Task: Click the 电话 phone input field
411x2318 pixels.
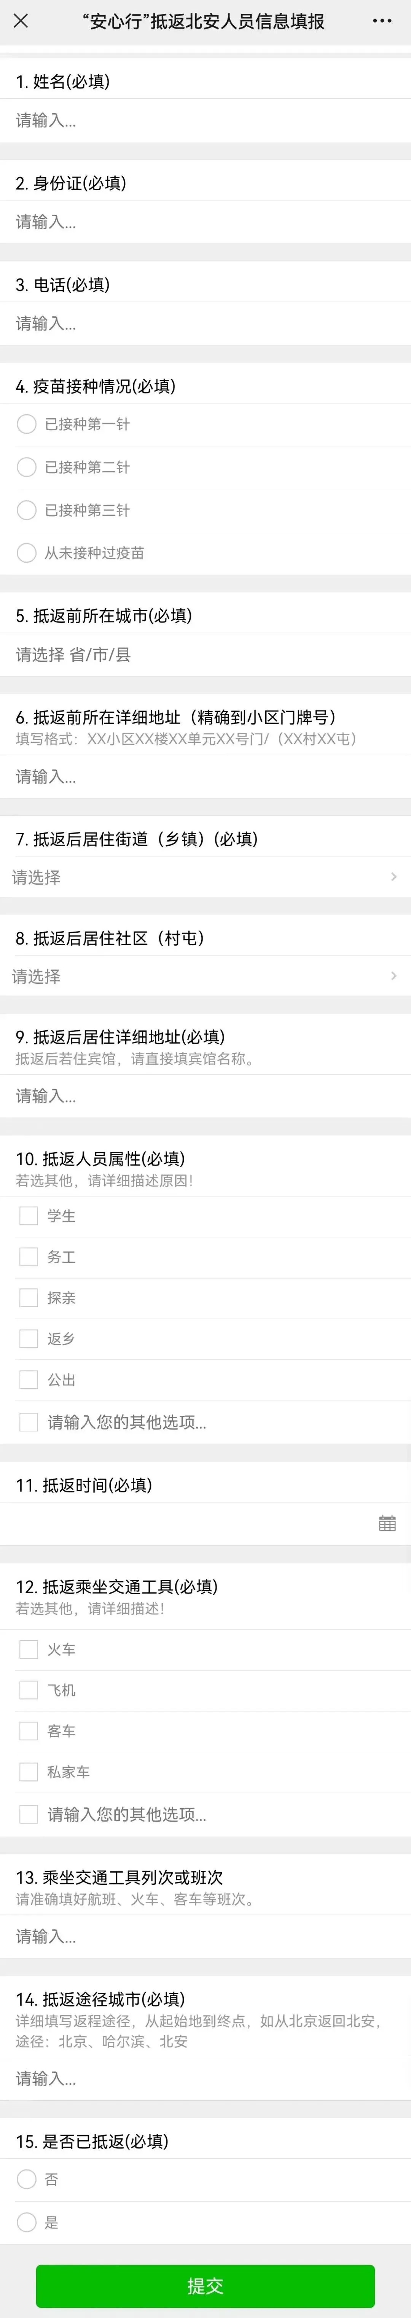Action: [x=205, y=323]
